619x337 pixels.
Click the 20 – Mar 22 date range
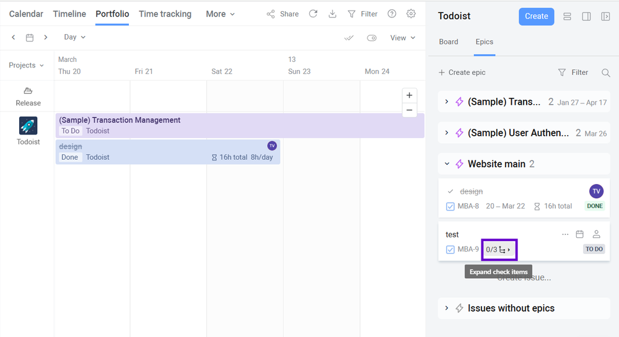click(x=506, y=206)
